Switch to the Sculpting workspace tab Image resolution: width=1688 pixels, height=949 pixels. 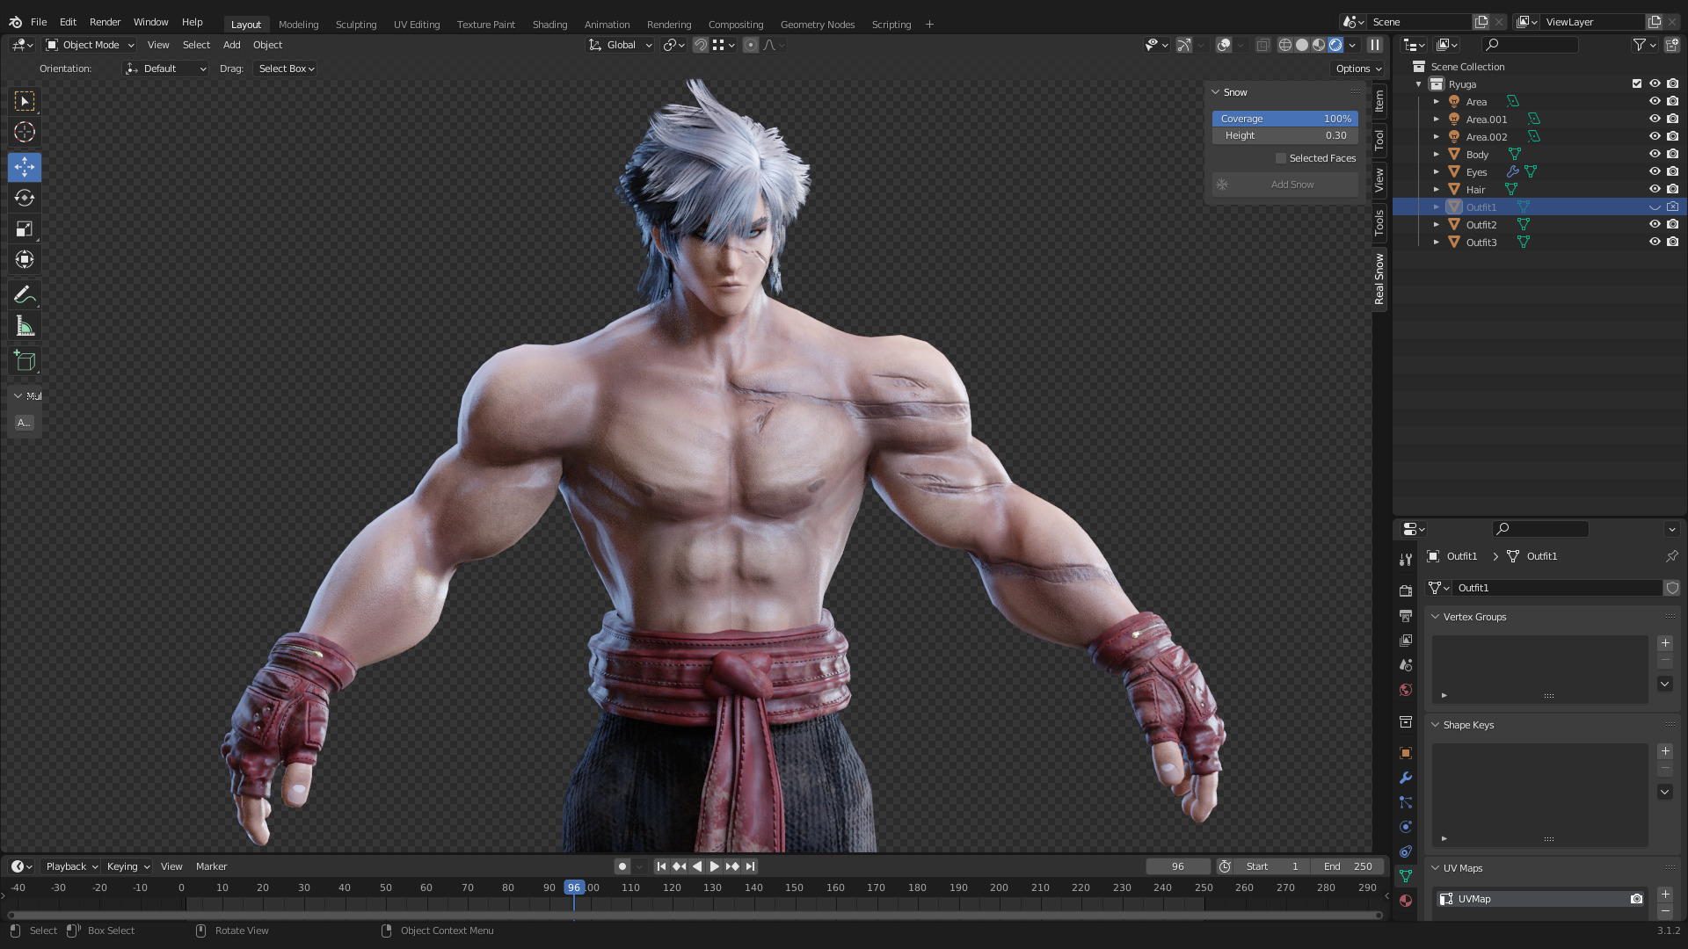(x=356, y=25)
